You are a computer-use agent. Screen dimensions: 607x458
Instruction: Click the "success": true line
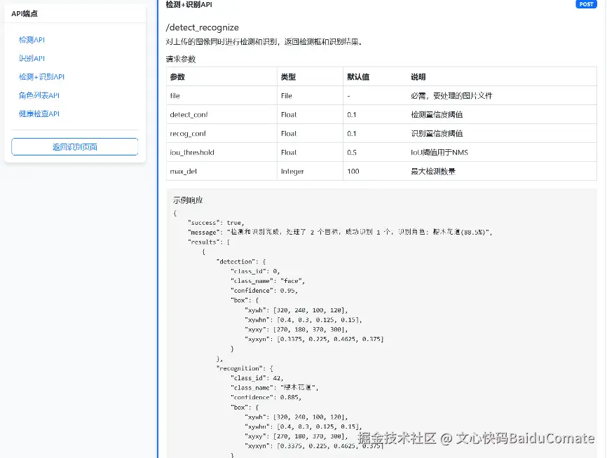(x=216, y=223)
